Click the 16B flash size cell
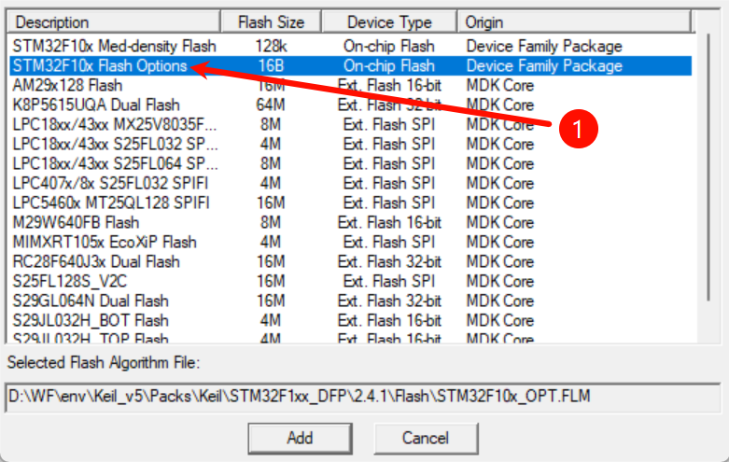The image size is (729, 462). click(x=271, y=65)
